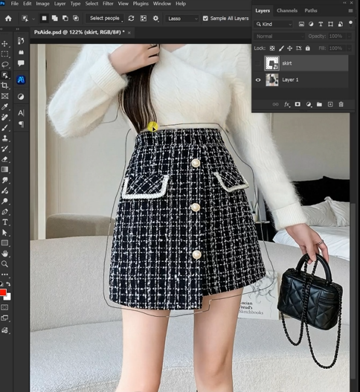Select the Rectangle shape tool
Viewport: 360px width, 392px height.
point(4,243)
